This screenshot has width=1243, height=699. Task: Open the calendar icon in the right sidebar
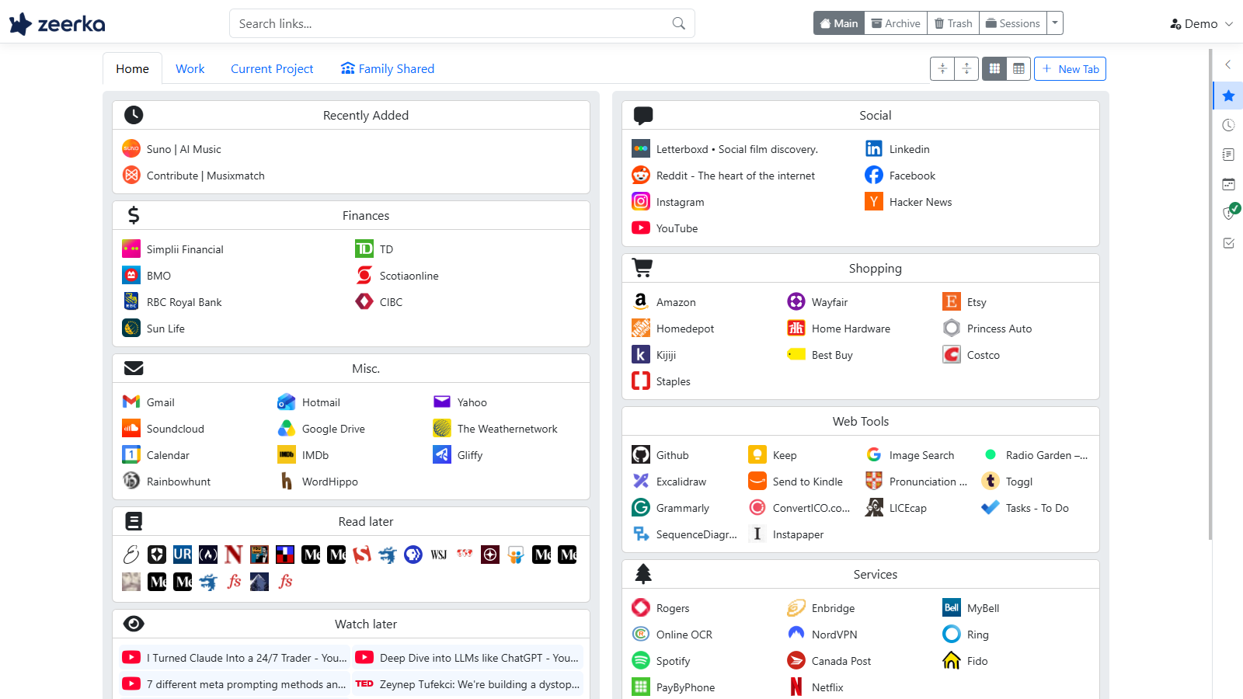point(1228,184)
